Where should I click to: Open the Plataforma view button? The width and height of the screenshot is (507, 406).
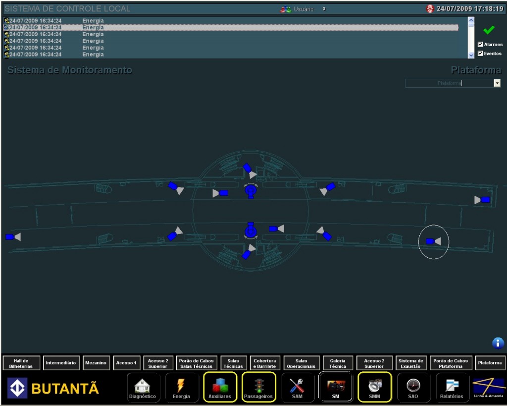click(490, 363)
